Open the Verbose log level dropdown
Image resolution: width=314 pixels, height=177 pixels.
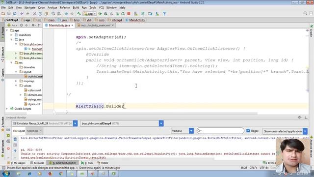191,131
